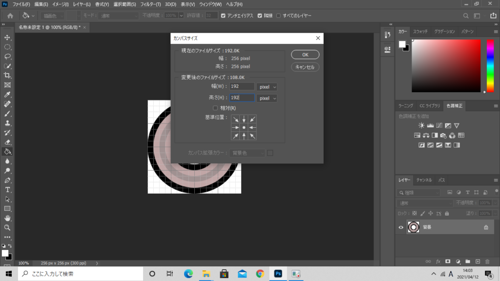Select the Crop tool
Viewport: 500px width, 281px height.
(x=7, y=76)
